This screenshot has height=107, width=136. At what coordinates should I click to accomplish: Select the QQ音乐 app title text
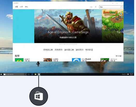coord(27,59)
